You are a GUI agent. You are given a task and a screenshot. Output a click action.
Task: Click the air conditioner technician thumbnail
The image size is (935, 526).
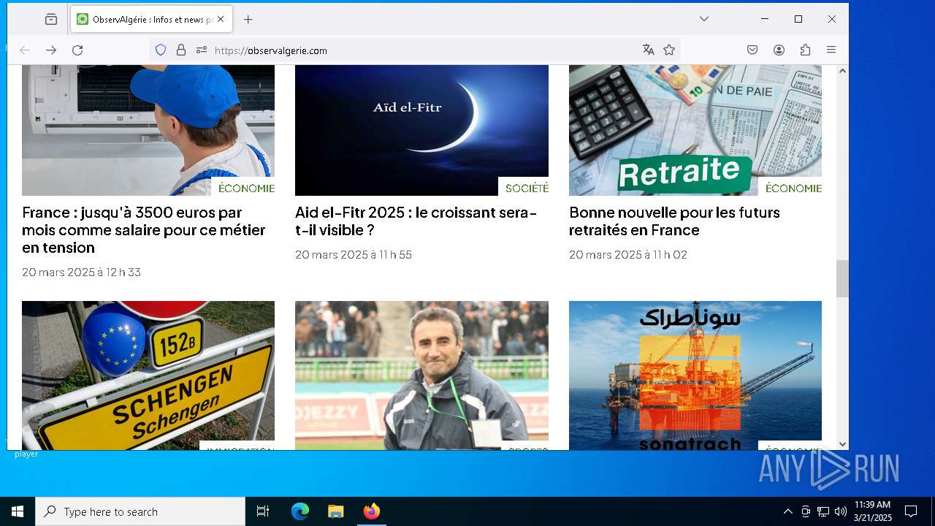(148, 130)
